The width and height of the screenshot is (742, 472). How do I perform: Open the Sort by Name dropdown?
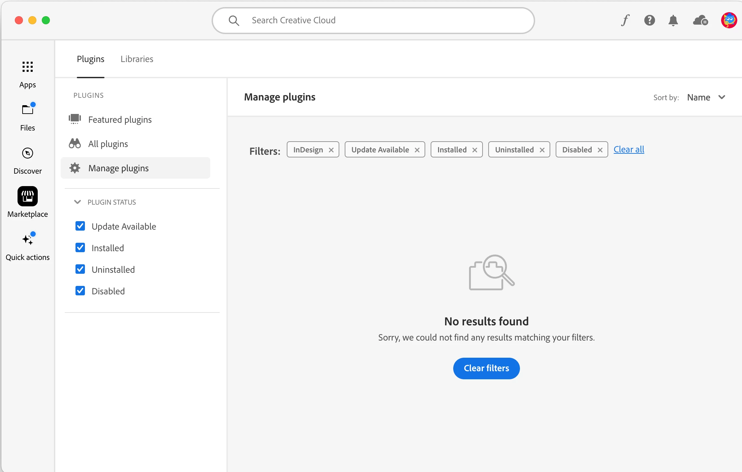pyautogui.click(x=706, y=97)
